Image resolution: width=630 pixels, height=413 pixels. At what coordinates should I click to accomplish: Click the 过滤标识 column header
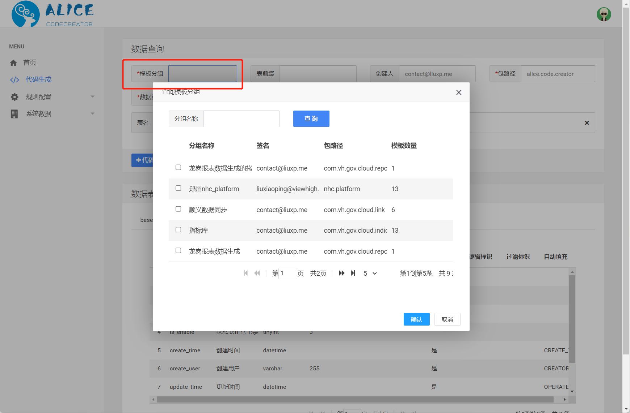tap(518, 257)
